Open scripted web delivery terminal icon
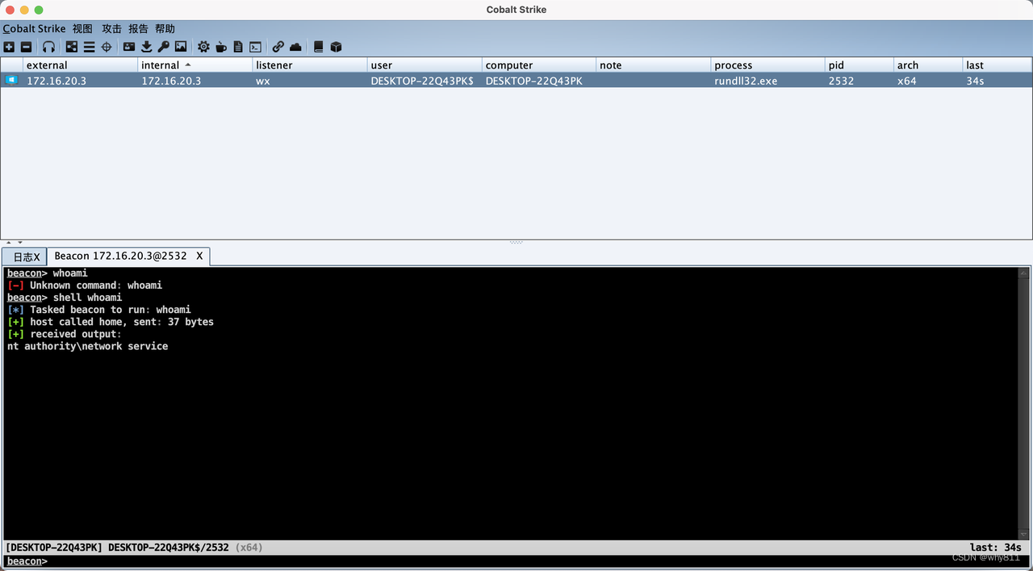Viewport: 1033px width, 571px height. [x=255, y=47]
